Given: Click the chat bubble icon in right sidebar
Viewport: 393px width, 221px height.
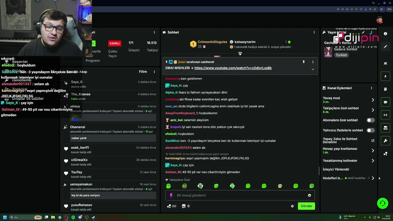Looking at the screenshot, I should pyautogui.click(x=385, y=102).
